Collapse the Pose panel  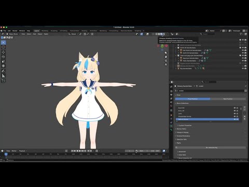point(178,95)
